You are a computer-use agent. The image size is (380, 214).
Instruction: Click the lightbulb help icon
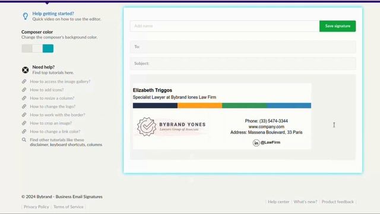(26, 16)
